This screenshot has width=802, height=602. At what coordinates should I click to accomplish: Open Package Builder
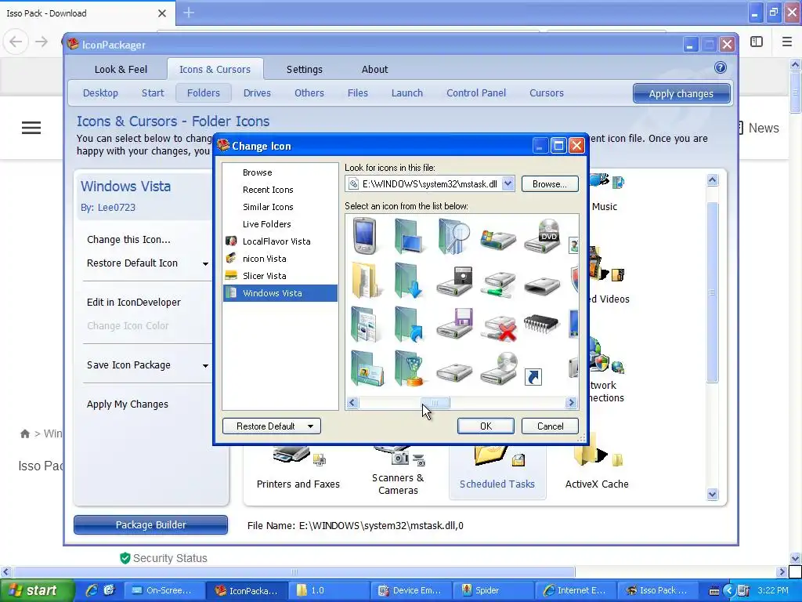pyautogui.click(x=150, y=524)
